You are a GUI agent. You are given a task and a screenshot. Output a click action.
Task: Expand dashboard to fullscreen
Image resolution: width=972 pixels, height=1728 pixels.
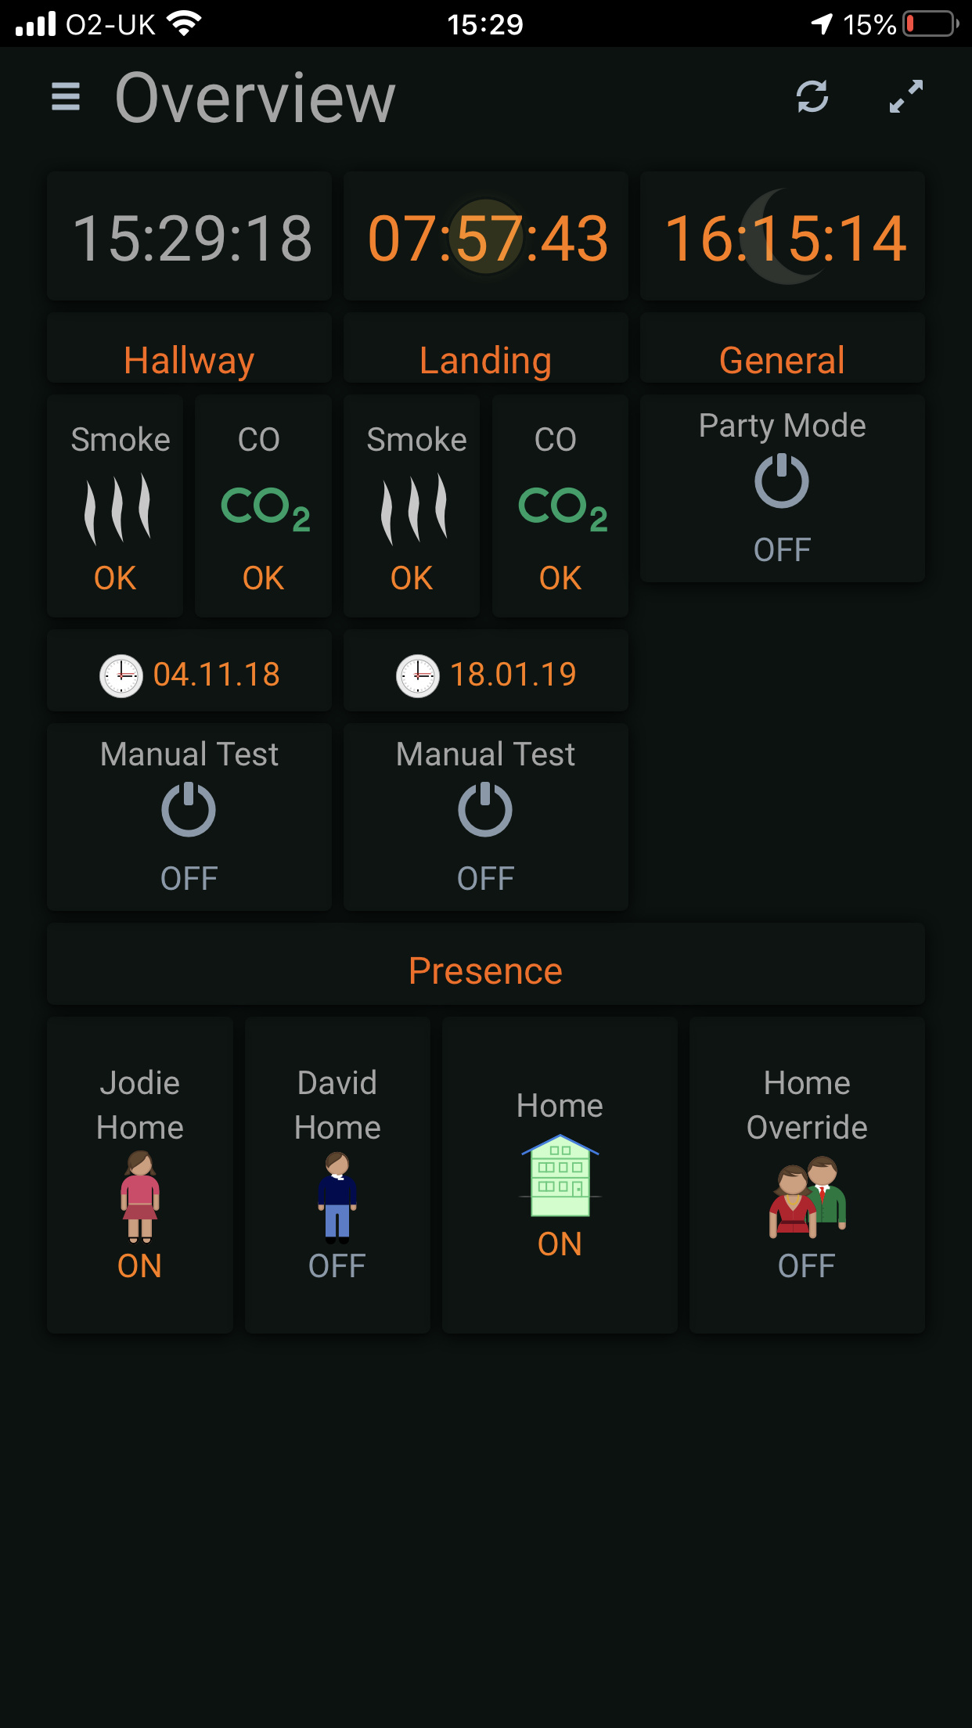[x=906, y=97]
